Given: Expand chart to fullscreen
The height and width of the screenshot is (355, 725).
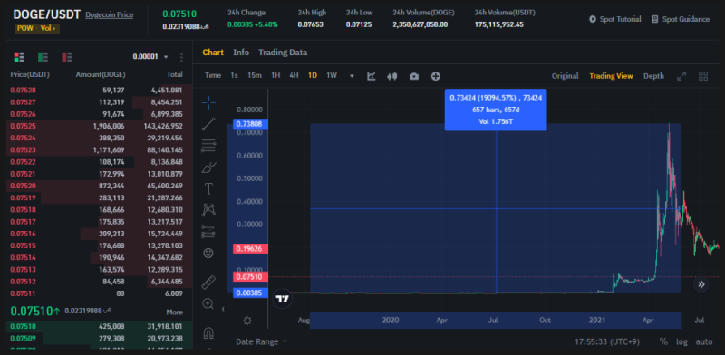Looking at the screenshot, I should (681, 76).
